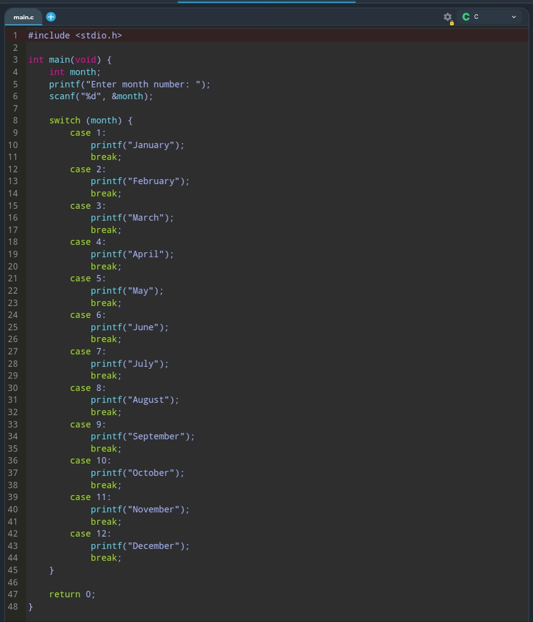533x622 pixels.
Task: Place cursor on printf("December") line
Action: [x=140, y=546]
